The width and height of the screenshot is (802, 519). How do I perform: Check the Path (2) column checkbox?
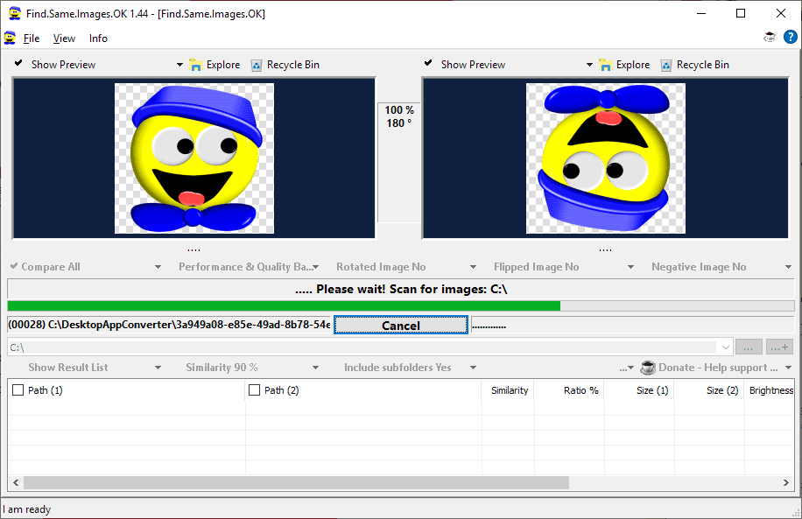[254, 390]
